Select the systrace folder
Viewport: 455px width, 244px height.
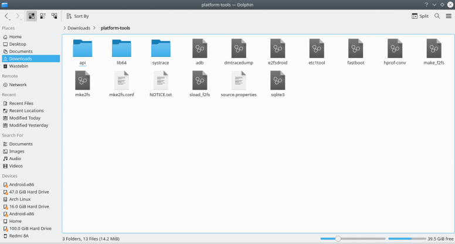click(161, 52)
